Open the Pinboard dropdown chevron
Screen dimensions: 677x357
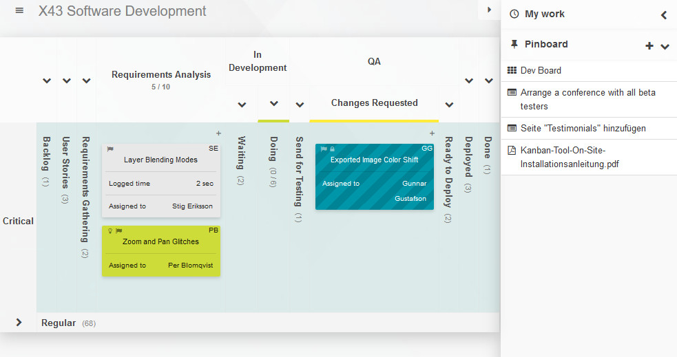(665, 47)
